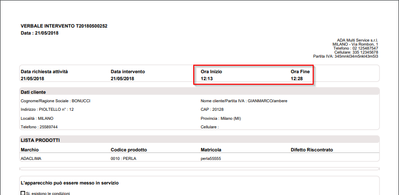Click company name ADA Multi Service s.r.l.

pyautogui.click(x=357, y=40)
